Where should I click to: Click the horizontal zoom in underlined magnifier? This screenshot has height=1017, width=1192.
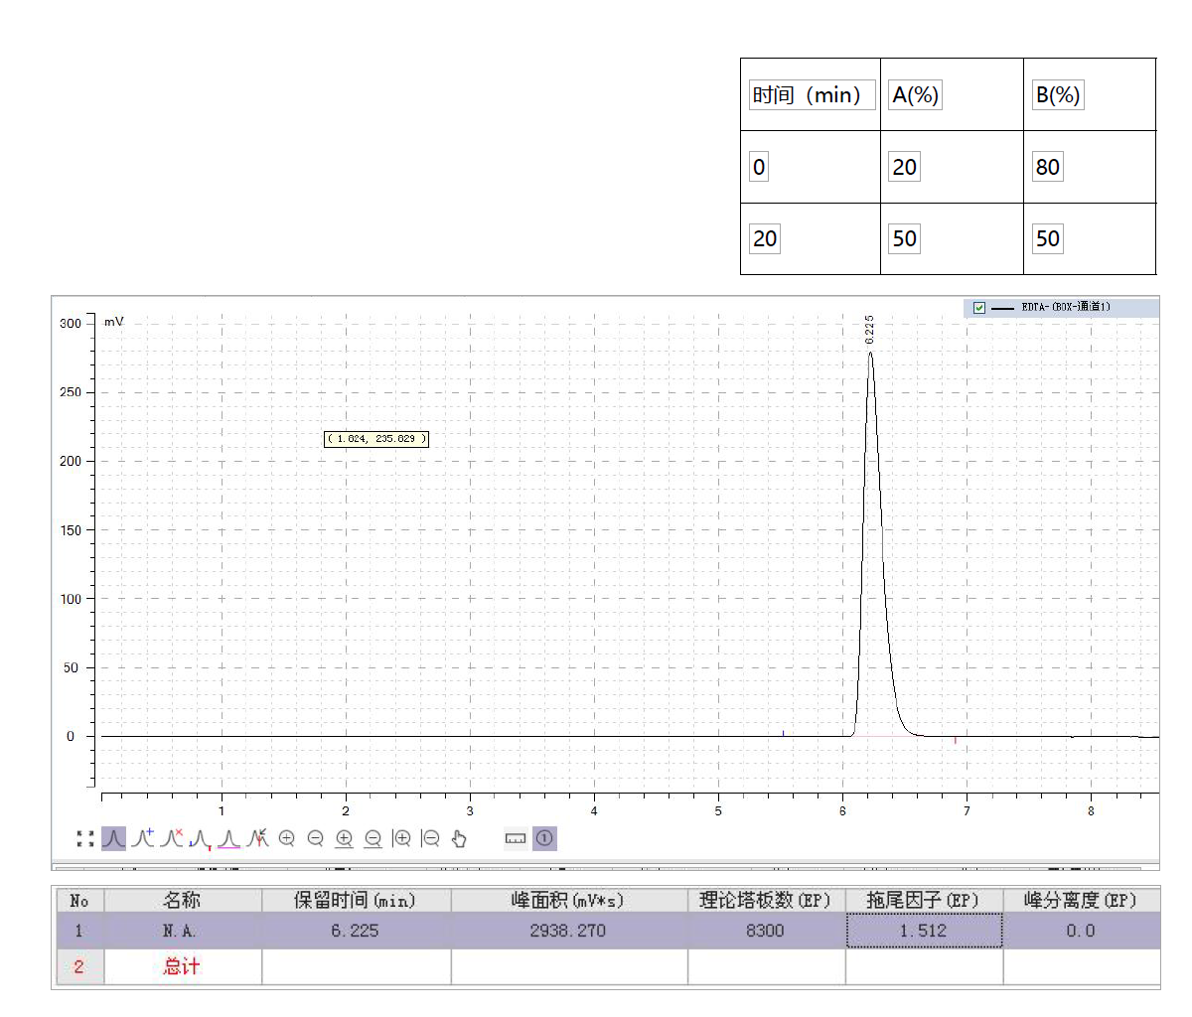[x=345, y=839]
